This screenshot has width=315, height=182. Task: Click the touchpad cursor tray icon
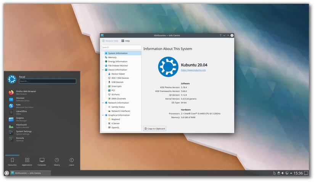click(x=275, y=173)
